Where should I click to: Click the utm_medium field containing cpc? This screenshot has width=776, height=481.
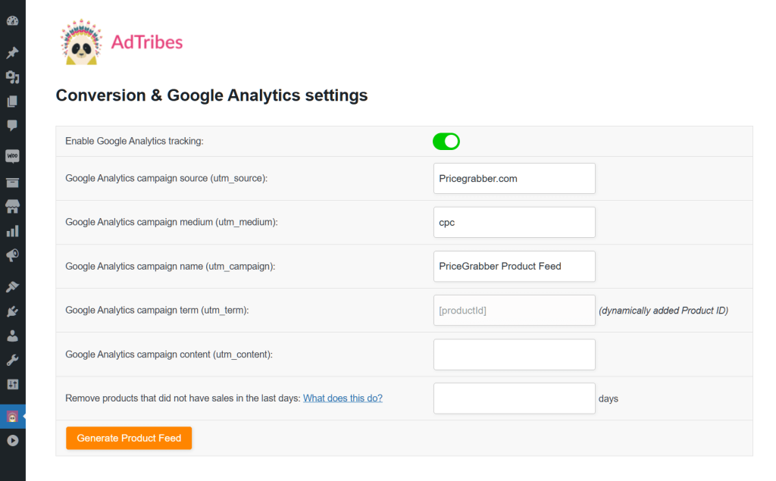coord(514,223)
